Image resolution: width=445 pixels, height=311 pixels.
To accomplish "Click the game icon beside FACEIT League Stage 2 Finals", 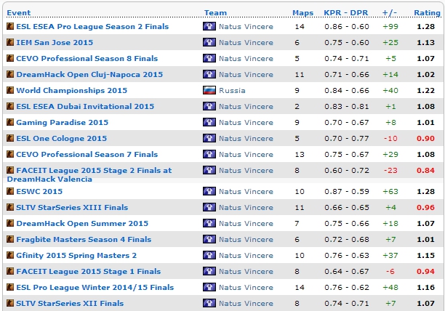I will pos(10,170).
